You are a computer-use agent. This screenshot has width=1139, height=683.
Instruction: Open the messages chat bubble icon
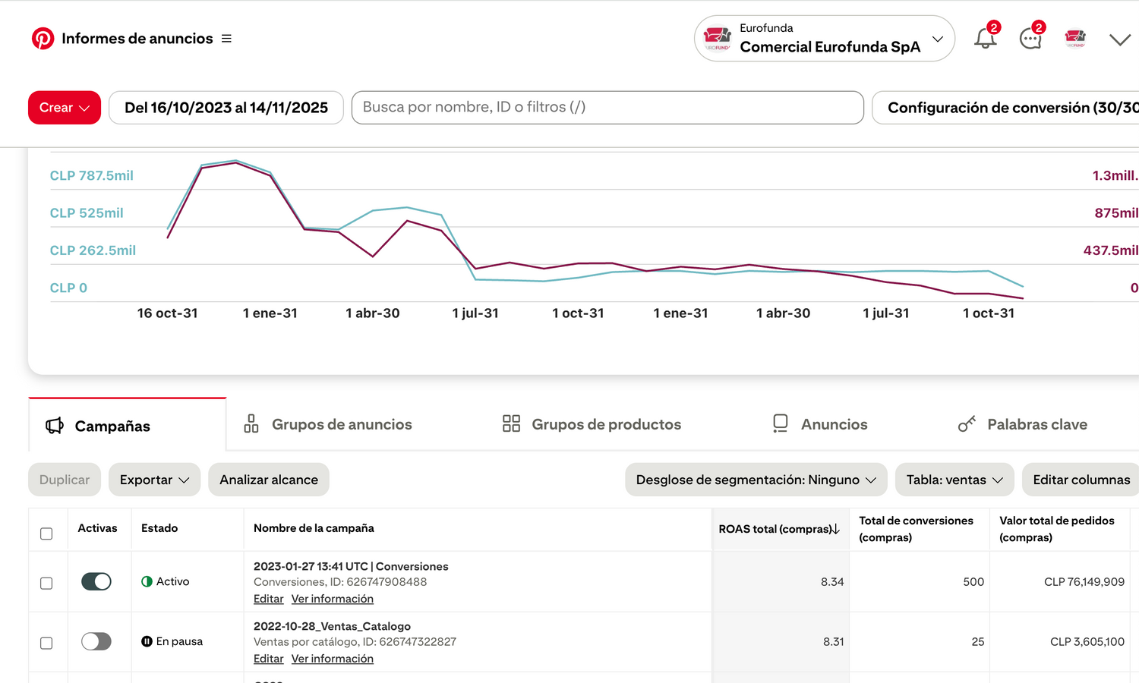tap(1030, 39)
